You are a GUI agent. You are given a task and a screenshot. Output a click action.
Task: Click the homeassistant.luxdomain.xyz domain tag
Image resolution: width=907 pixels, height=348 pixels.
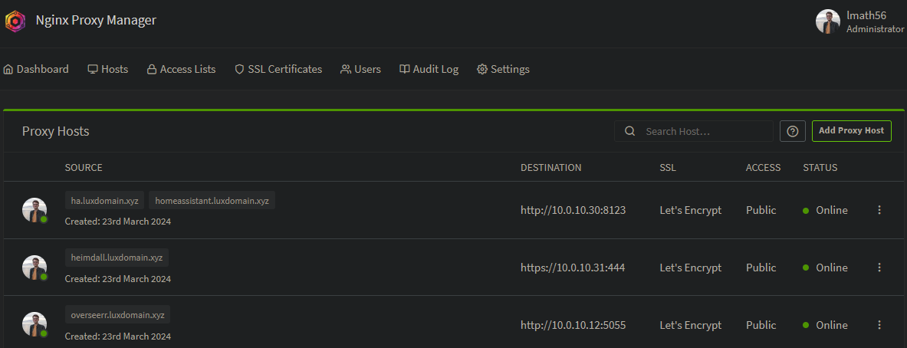pos(212,201)
